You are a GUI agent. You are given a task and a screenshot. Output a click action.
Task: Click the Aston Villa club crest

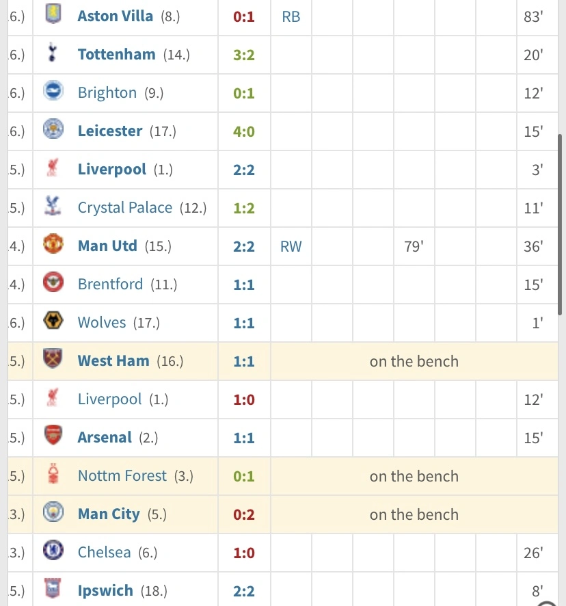[x=53, y=16]
